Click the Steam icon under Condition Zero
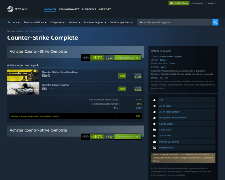This screenshot has width=225, height=180. [x=49, y=76]
